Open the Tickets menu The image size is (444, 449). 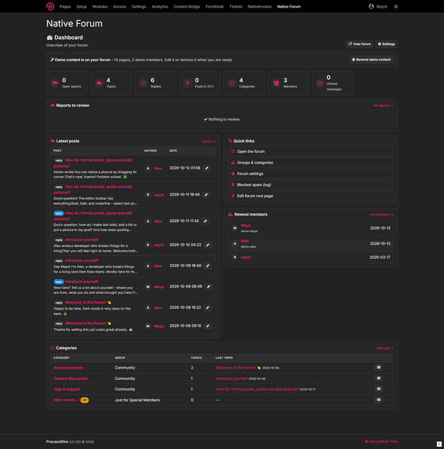pos(236,7)
